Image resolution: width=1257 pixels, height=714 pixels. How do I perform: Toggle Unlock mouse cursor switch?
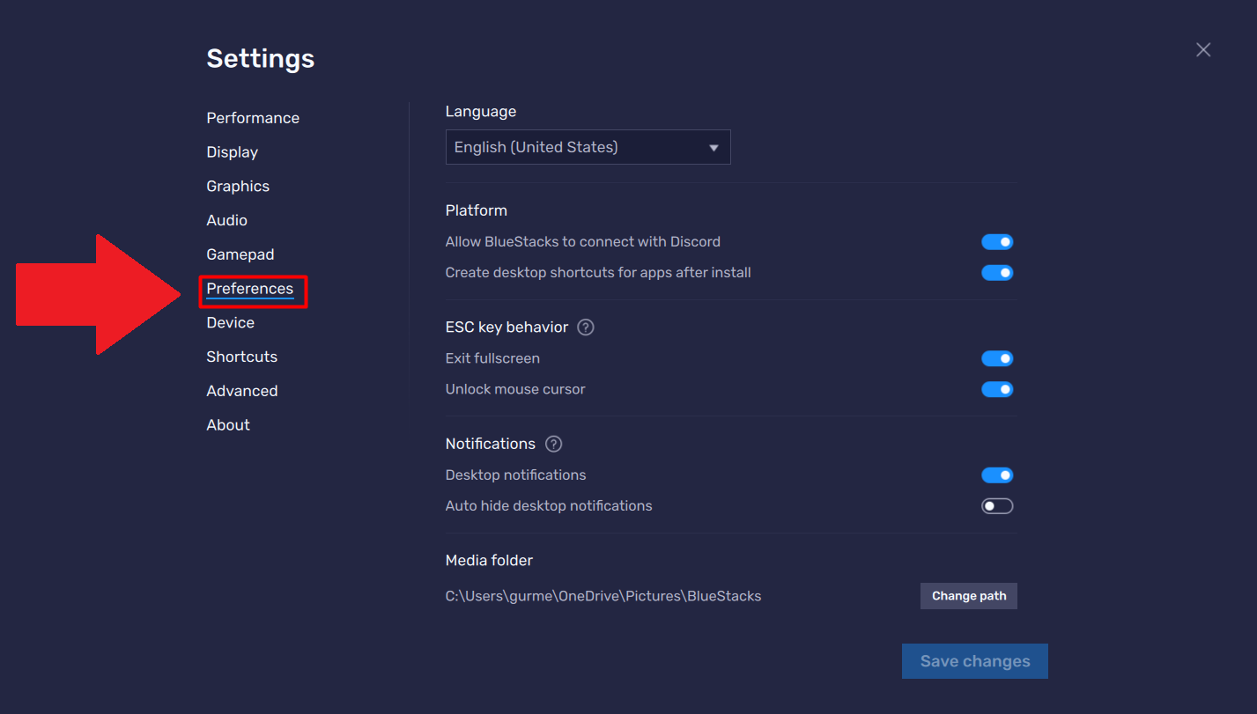tap(997, 389)
